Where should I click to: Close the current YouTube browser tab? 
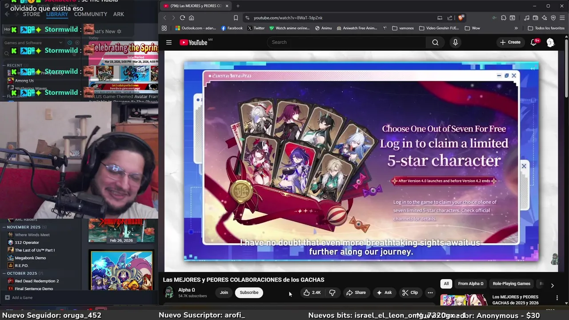coord(227,6)
